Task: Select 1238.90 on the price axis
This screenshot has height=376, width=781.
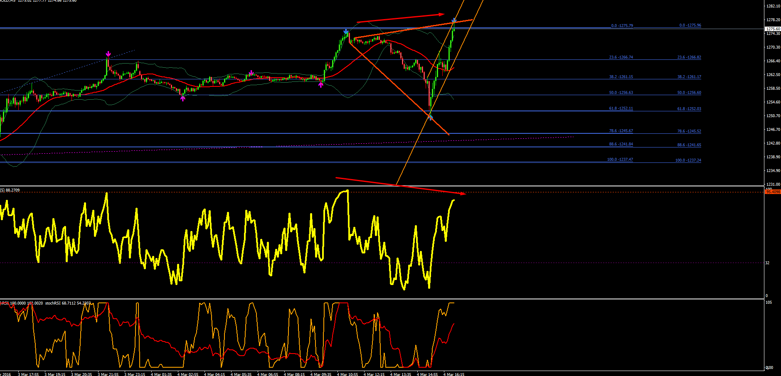Action: 773,157
